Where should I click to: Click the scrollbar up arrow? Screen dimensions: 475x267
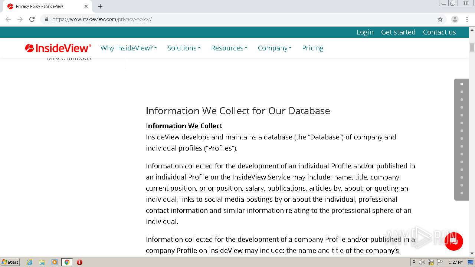(472, 29)
